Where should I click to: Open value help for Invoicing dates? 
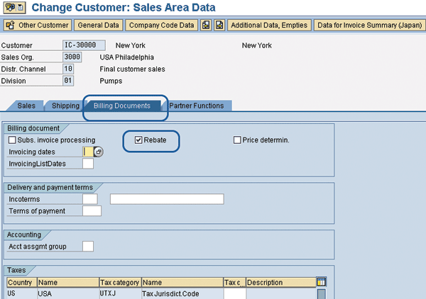[x=99, y=152]
